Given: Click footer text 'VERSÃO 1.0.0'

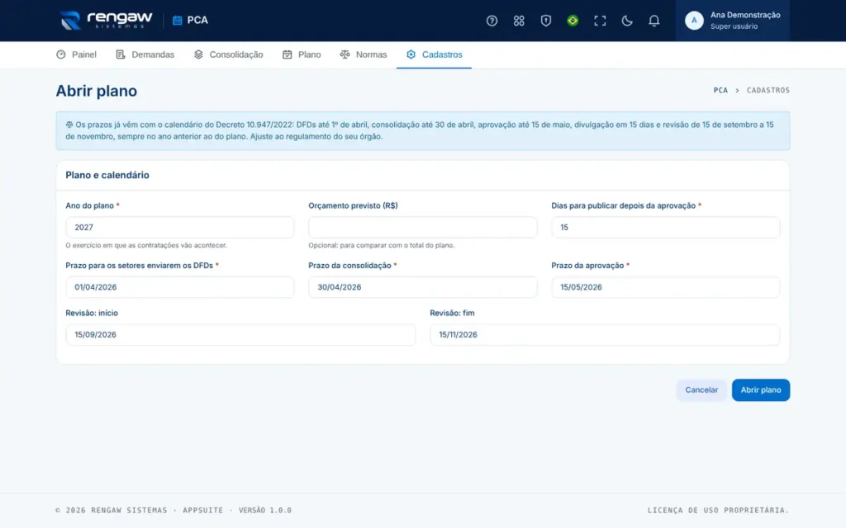Looking at the screenshot, I should pos(265,510).
